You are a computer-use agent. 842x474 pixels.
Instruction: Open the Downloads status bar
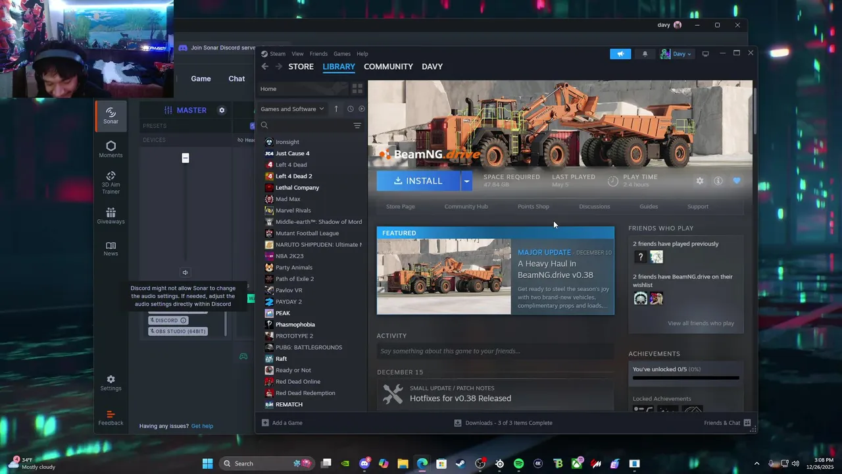pyautogui.click(x=503, y=423)
